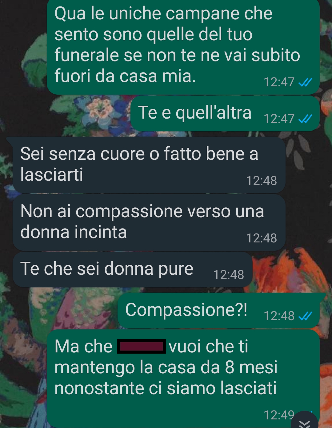
Task: Tap the scroll-to-bottom double chevron button
Action: click(304, 421)
